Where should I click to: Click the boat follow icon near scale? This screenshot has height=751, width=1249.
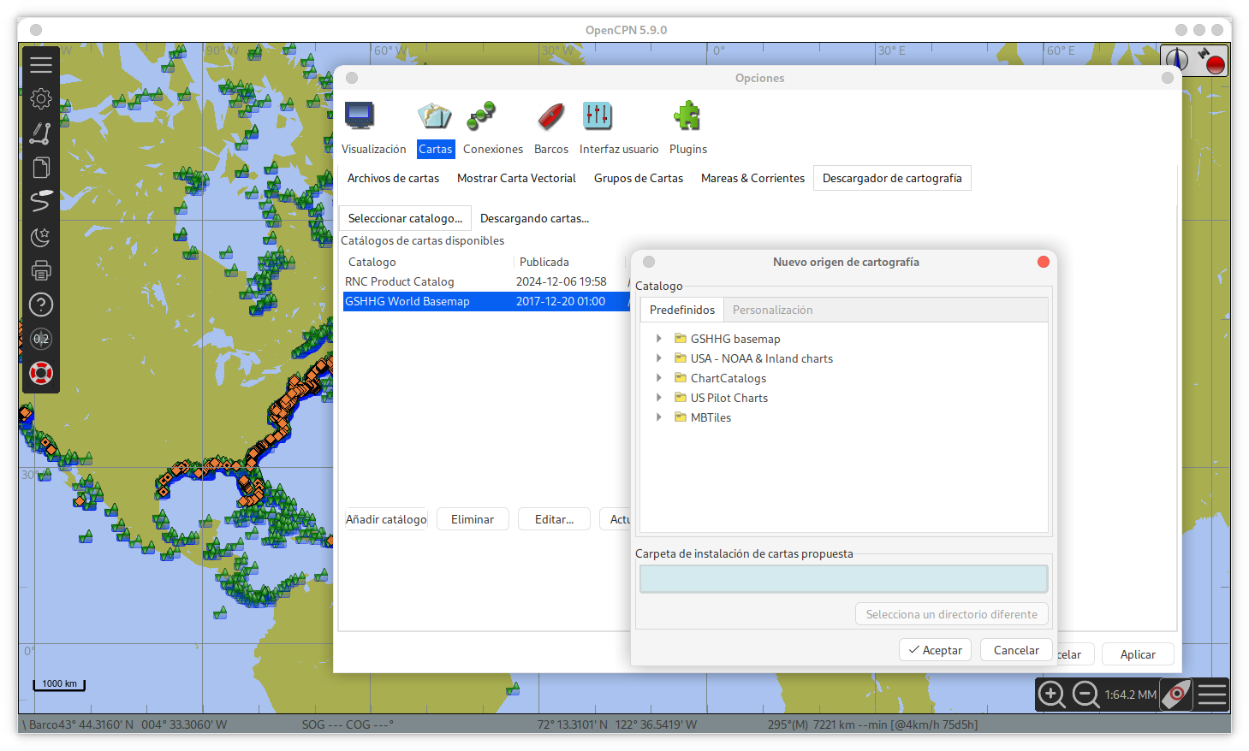1176,695
